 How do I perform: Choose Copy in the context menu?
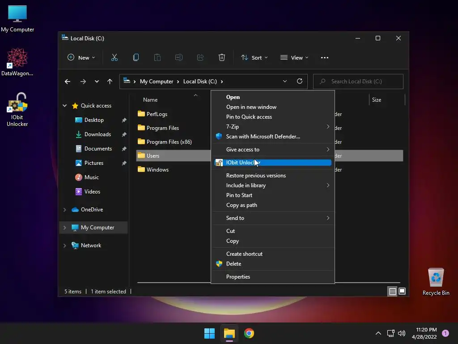tap(273, 241)
